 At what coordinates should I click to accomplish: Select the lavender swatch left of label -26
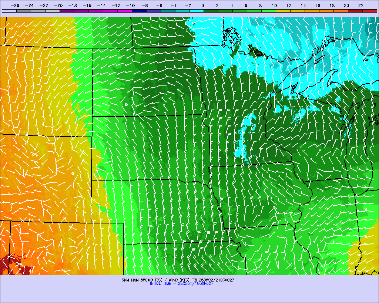click(9, 11)
